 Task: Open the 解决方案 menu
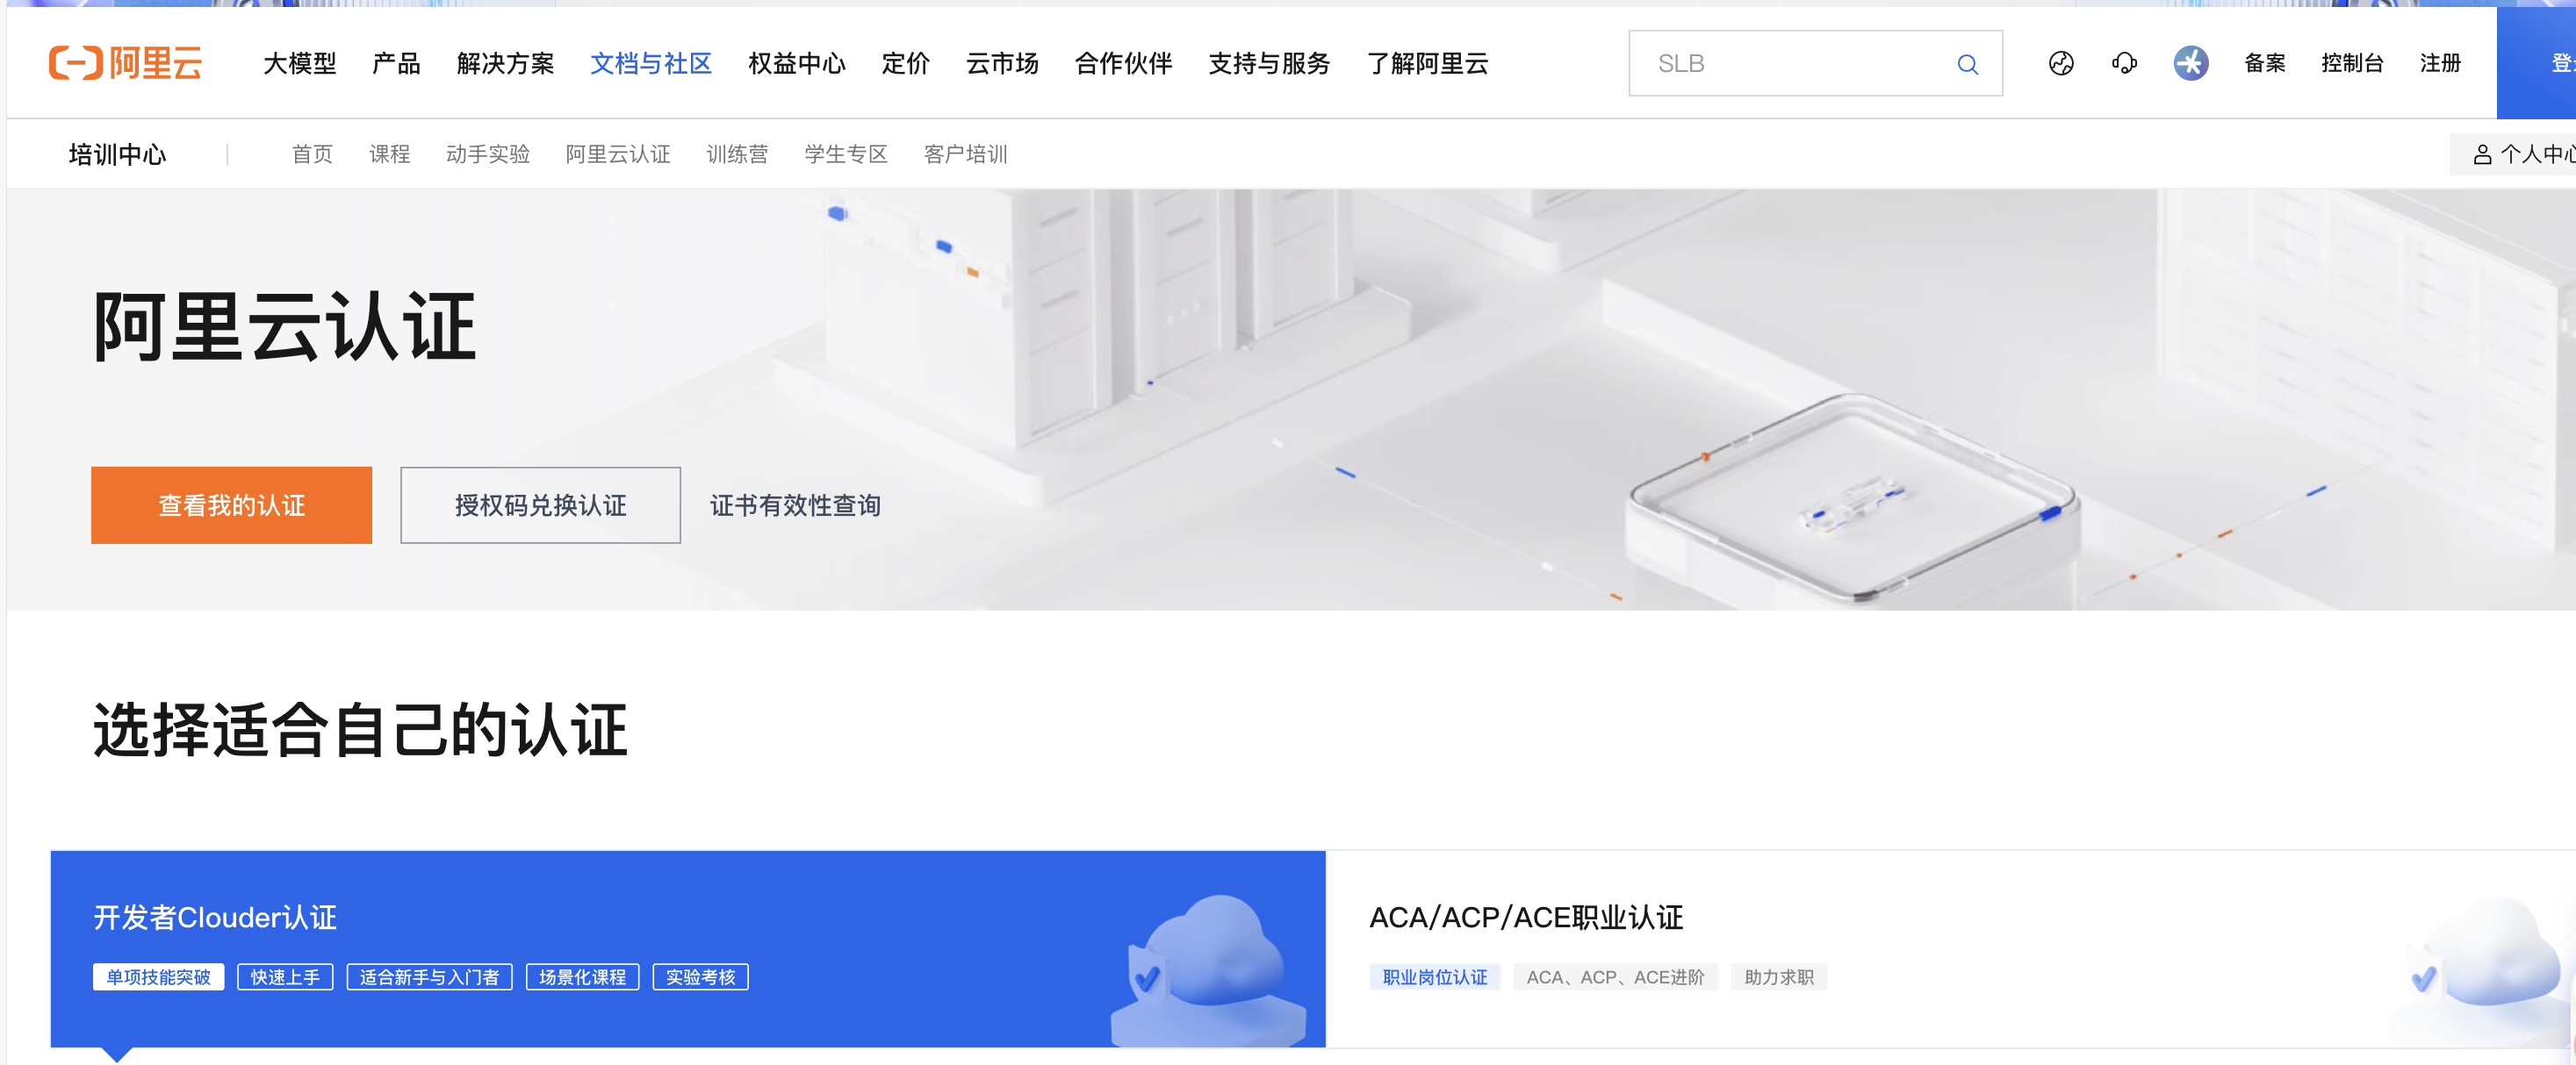tap(505, 64)
